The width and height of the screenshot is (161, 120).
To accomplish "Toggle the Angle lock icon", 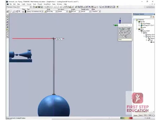I will click(x=46, y=12).
